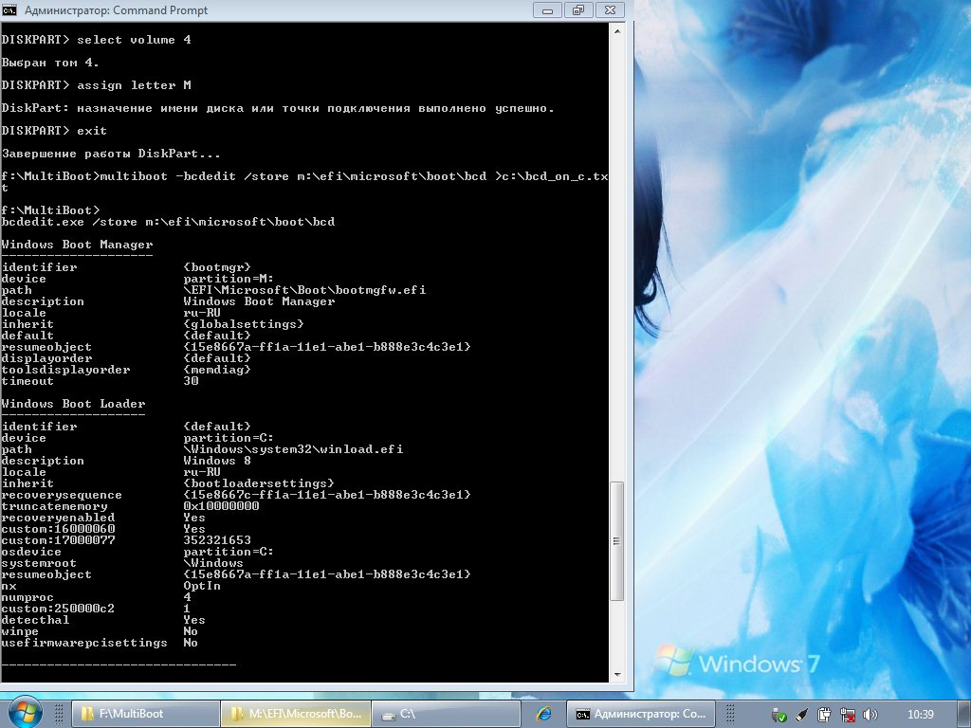The width and height of the screenshot is (971, 728).
Task: Click the winload.efi path value
Action: pos(293,448)
